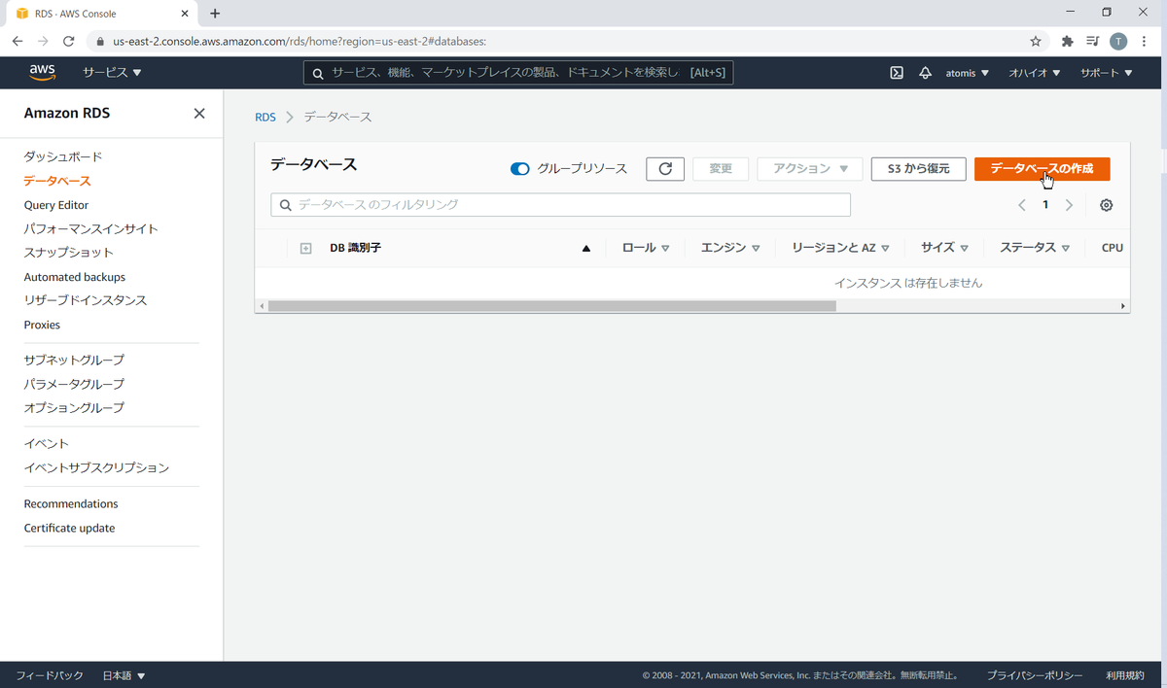This screenshot has width=1167, height=688.
Task: Open エンジン column filter dropdown
Action: [756, 249]
